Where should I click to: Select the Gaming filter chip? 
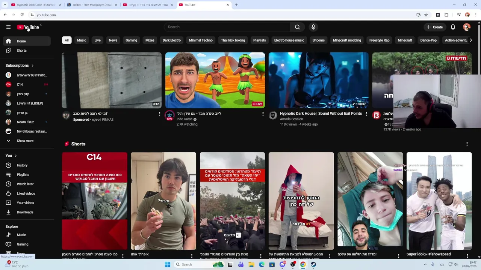[x=131, y=40]
